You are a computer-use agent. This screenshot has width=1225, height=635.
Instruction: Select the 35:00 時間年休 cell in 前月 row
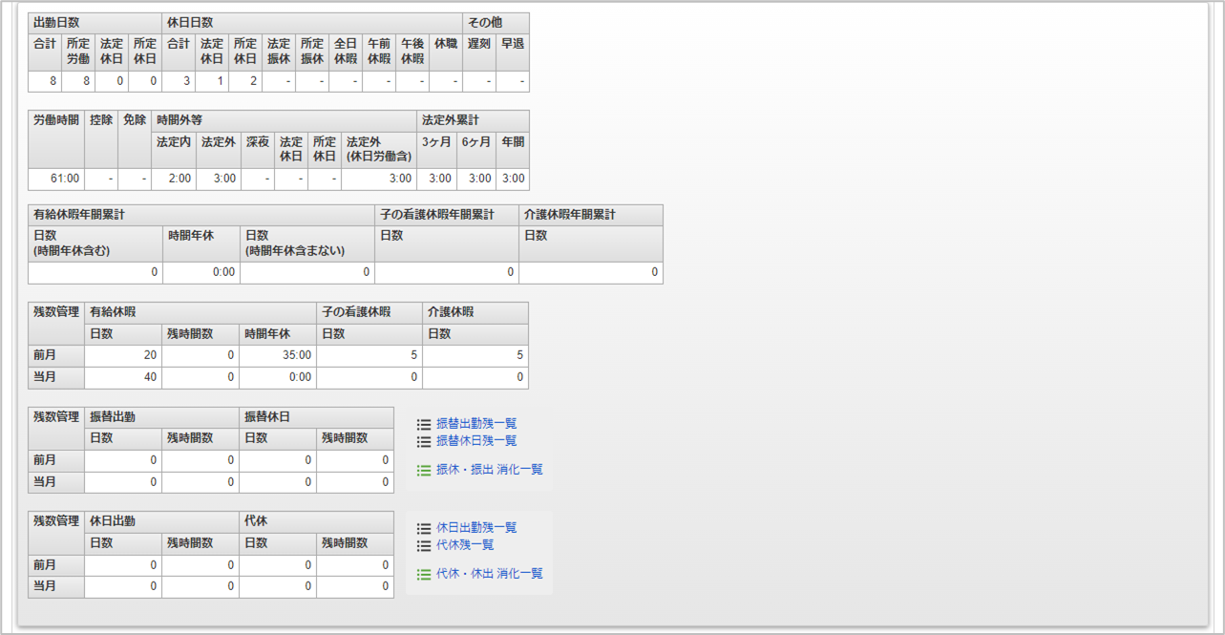pyautogui.click(x=278, y=355)
